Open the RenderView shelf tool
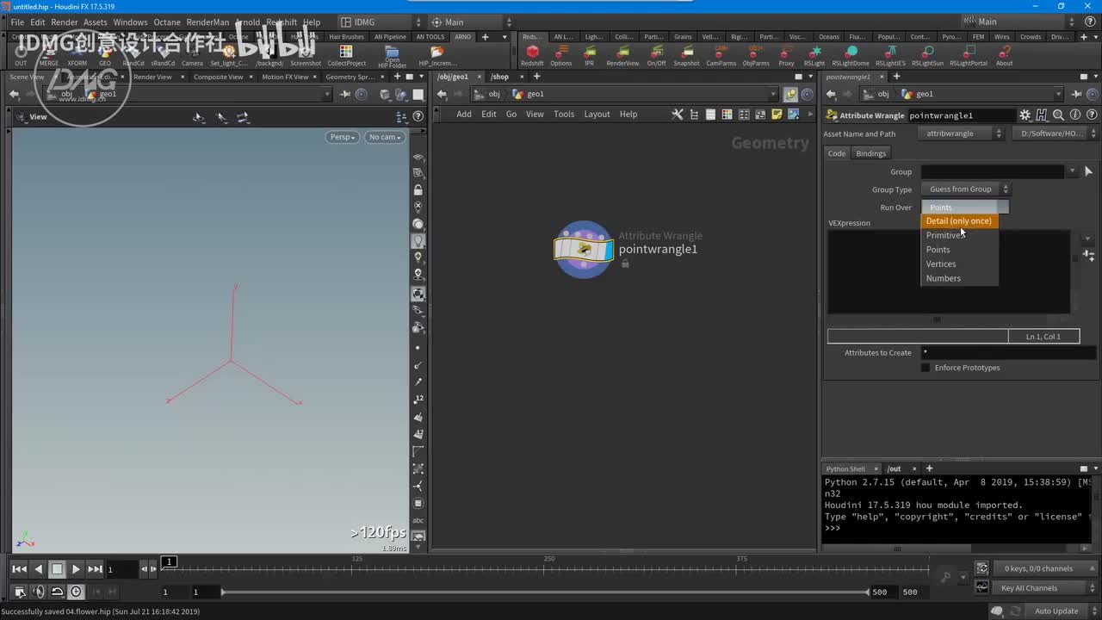Screen dimensions: 1102x620 (x=622, y=53)
